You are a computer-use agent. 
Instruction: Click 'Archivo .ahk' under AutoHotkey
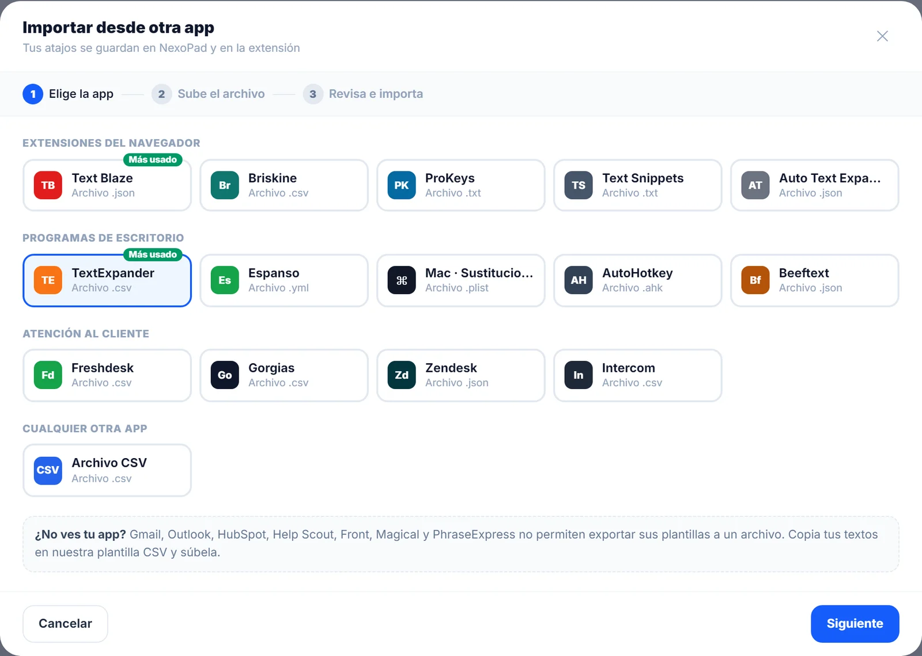632,288
